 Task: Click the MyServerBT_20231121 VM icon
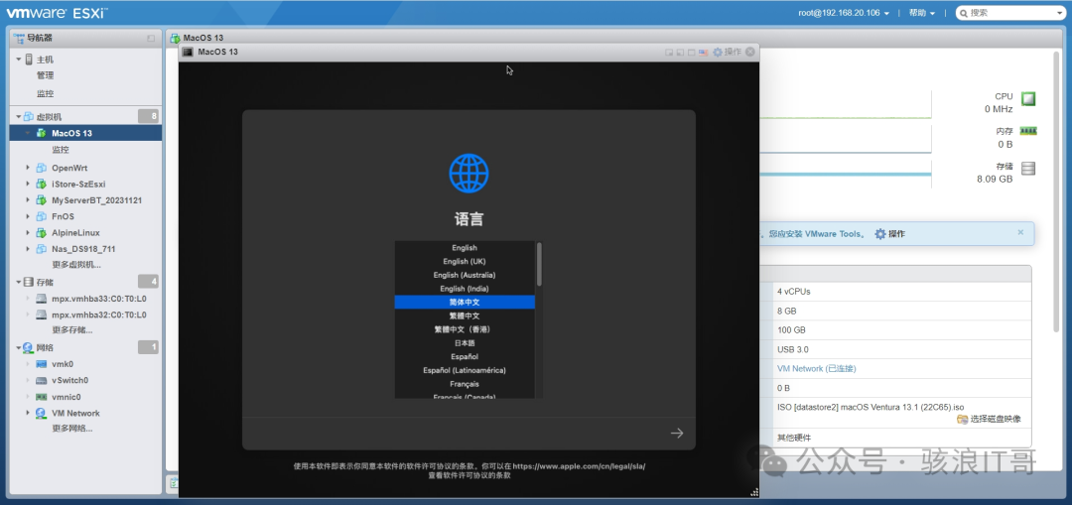pos(41,200)
